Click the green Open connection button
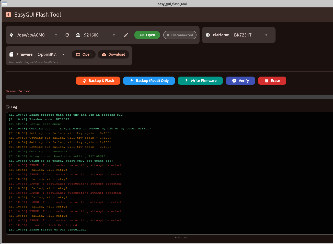Image resolution: width=333 pixels, height=244 pixels. coord(147,35)
